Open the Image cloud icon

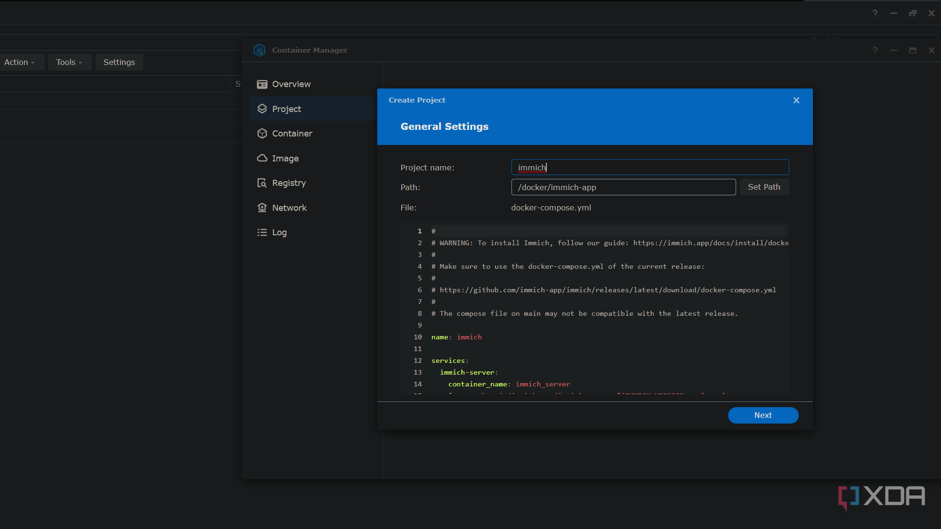262,158
